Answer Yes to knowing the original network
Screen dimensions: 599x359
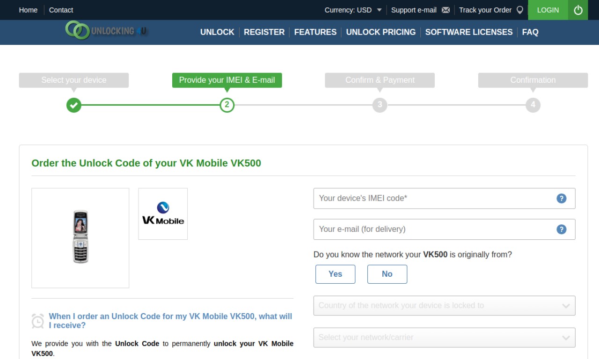335,274
